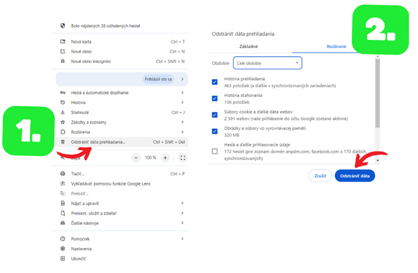Click the zoom plus button

(165, 157)
